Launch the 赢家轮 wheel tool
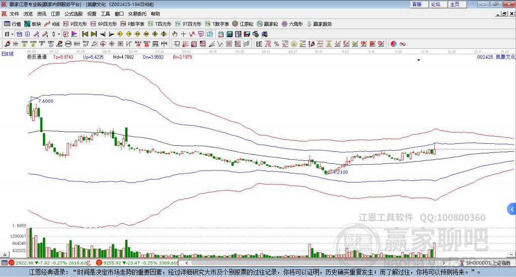The width and height of the screenshot is (516, 277). coord(268,24)
